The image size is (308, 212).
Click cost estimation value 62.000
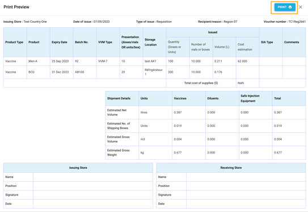click(x=242, y=61)
